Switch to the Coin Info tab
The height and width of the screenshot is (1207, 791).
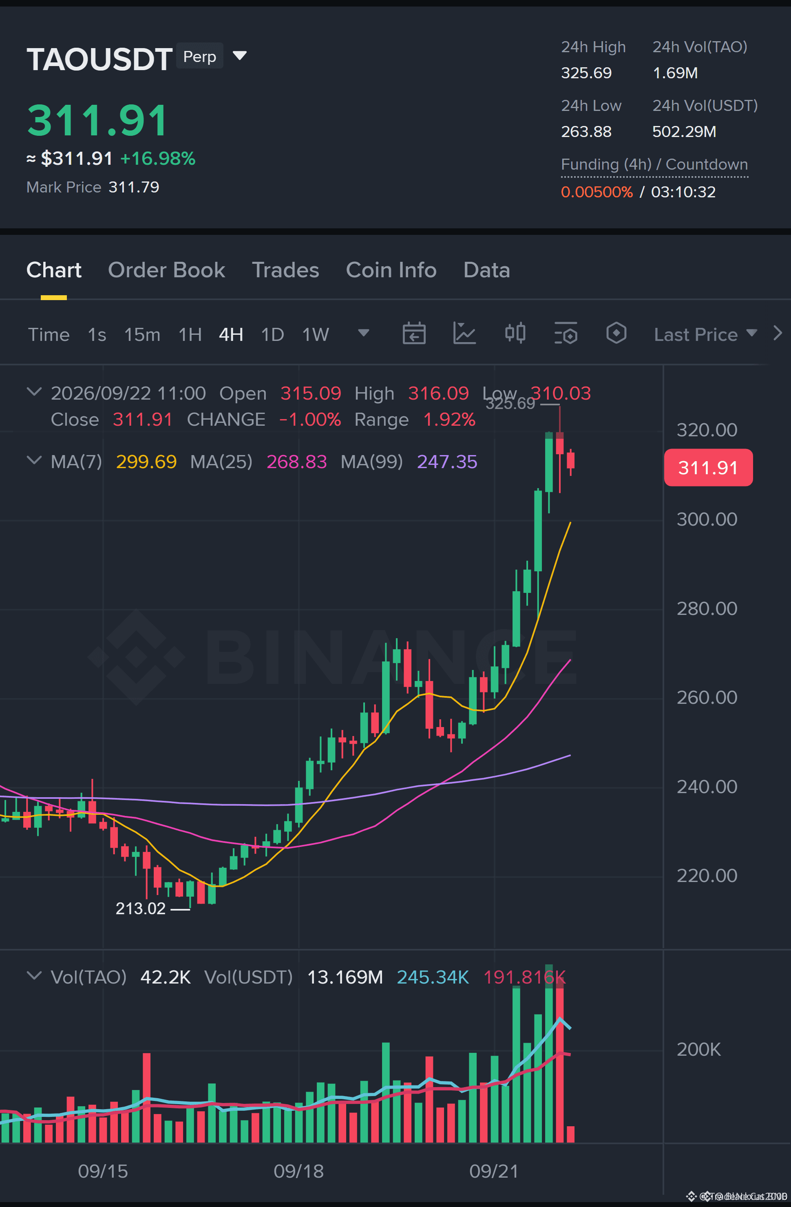click(x=391, y=270)
